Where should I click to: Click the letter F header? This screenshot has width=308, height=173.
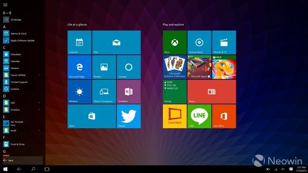[x=4, y=137]
